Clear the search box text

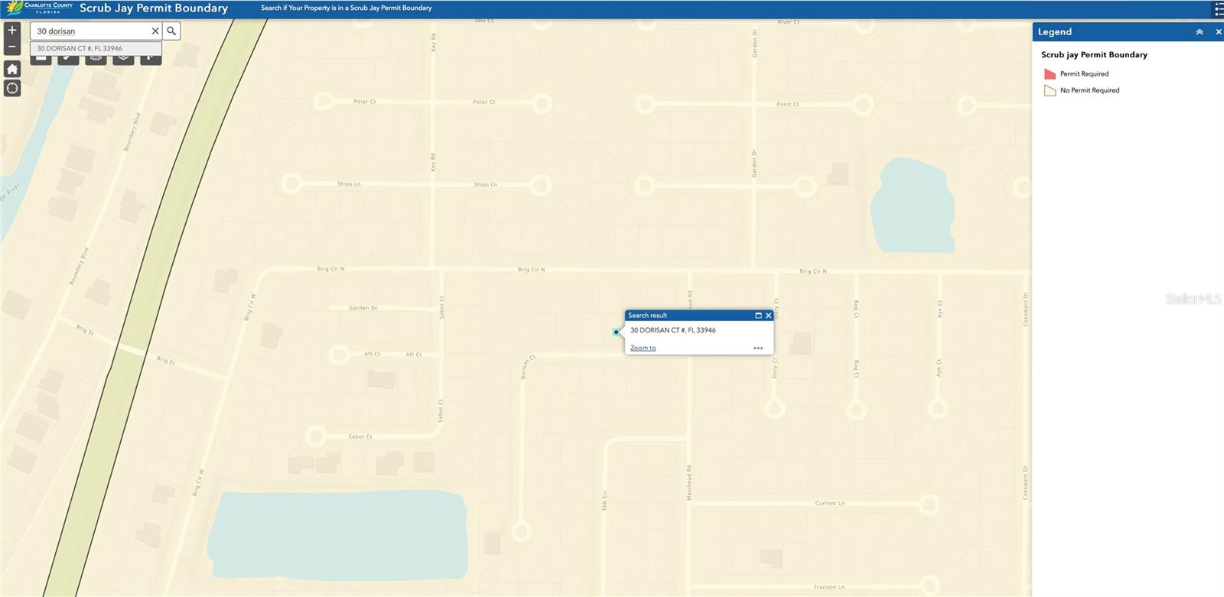point(155,31)
